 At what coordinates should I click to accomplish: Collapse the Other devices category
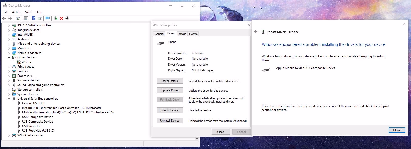coord(9,57)
